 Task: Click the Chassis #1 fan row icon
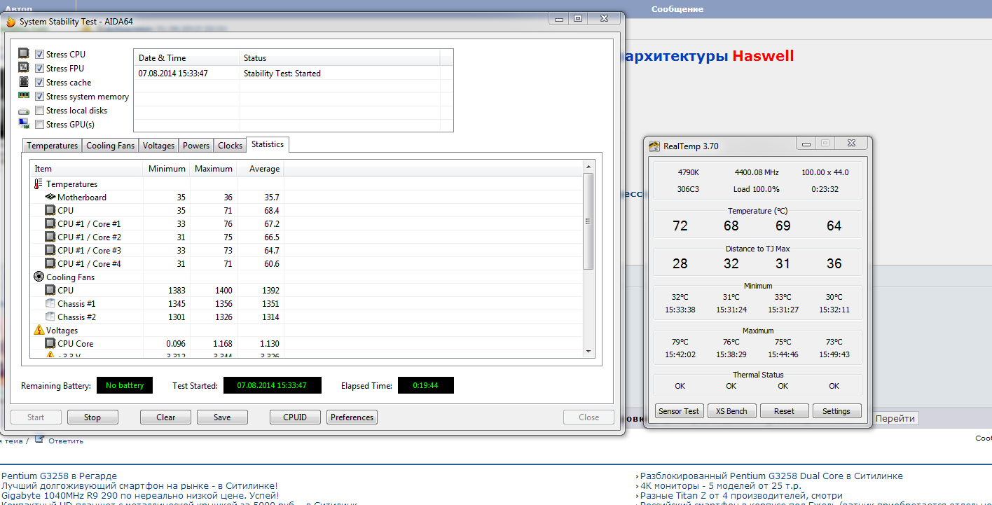(50, 303)
